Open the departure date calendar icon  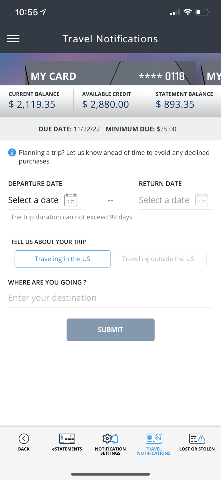click(71, 200)
